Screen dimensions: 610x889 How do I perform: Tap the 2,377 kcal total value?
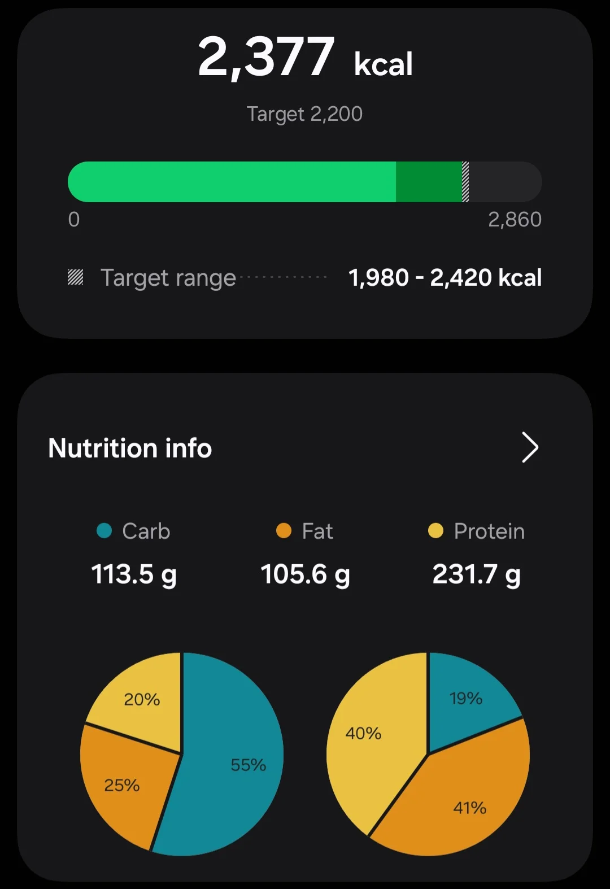(305, 58)
